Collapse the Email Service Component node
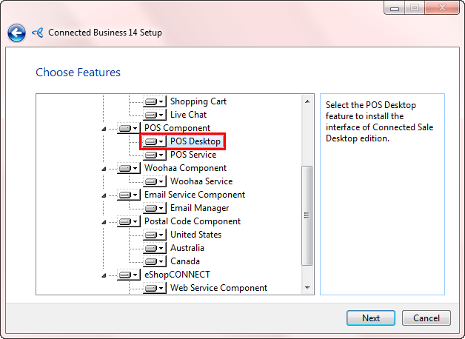Viewport: 465px width, 339px height. click(104, 195)
